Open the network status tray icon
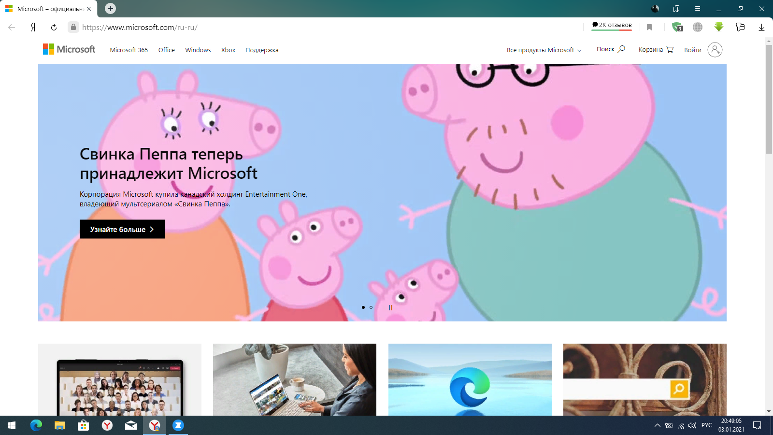773x435 pixels. coord(681,425)
